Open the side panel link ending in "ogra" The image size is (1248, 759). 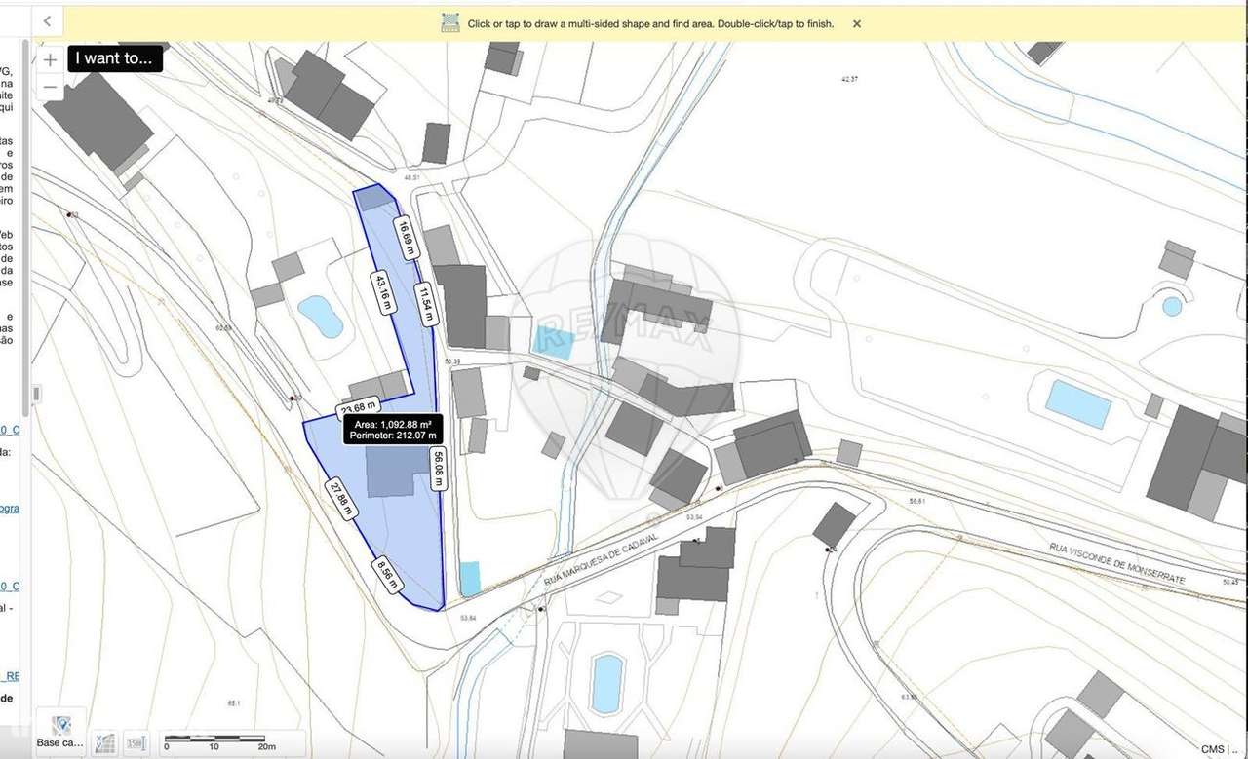(x=10, y=508)
